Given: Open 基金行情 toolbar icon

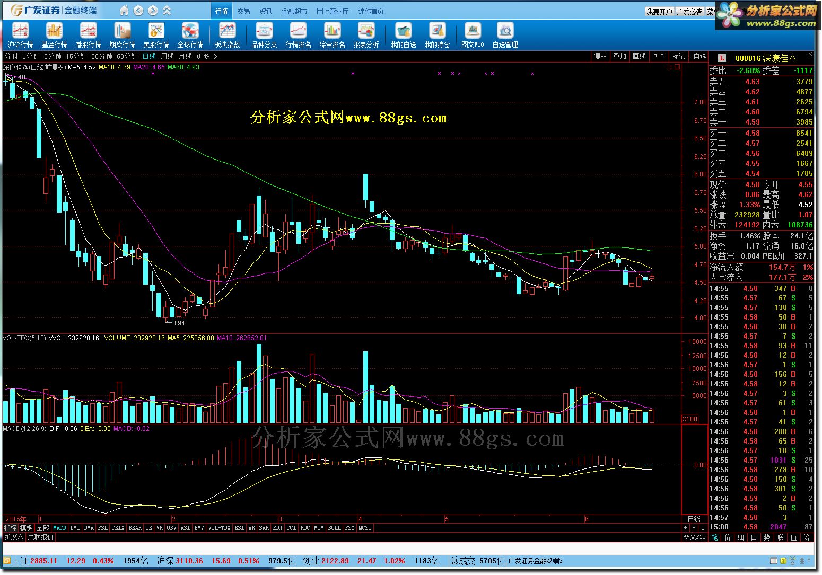Looking at the screenshot, I should pos(54,36).
